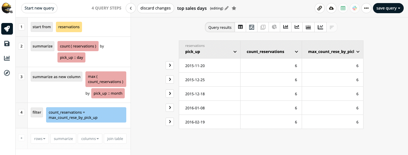Screen dimensions: 408x155
Task: Edit the query name with the pencil icon
Action: click(x=227, y=8)
